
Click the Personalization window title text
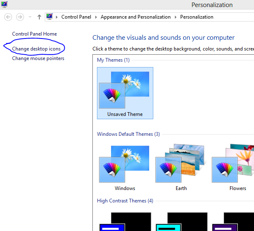point(212,5)
